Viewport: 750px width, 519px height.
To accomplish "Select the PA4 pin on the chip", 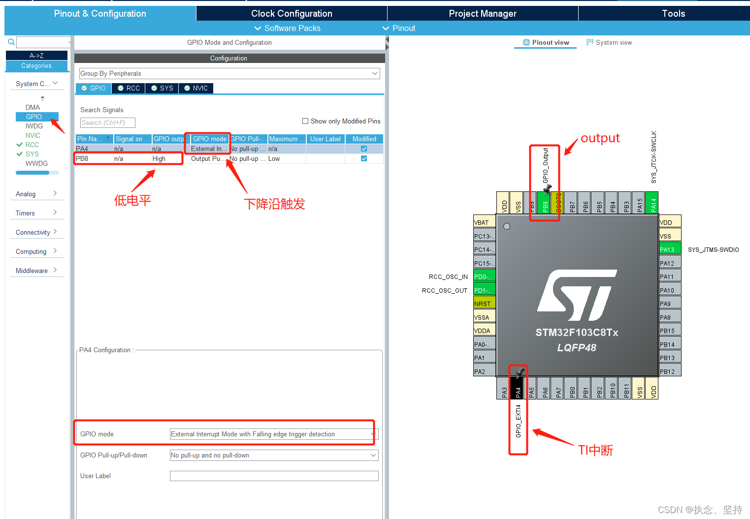I will [x=518, y=389].
